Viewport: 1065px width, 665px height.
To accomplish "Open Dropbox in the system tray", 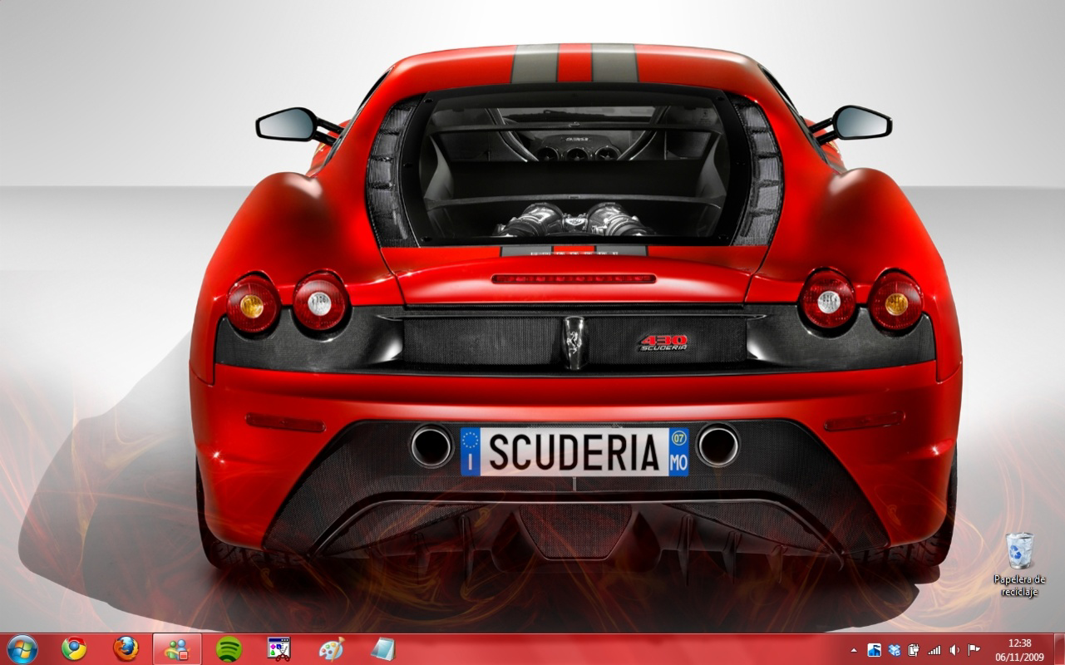I will (x=891, y=648).
